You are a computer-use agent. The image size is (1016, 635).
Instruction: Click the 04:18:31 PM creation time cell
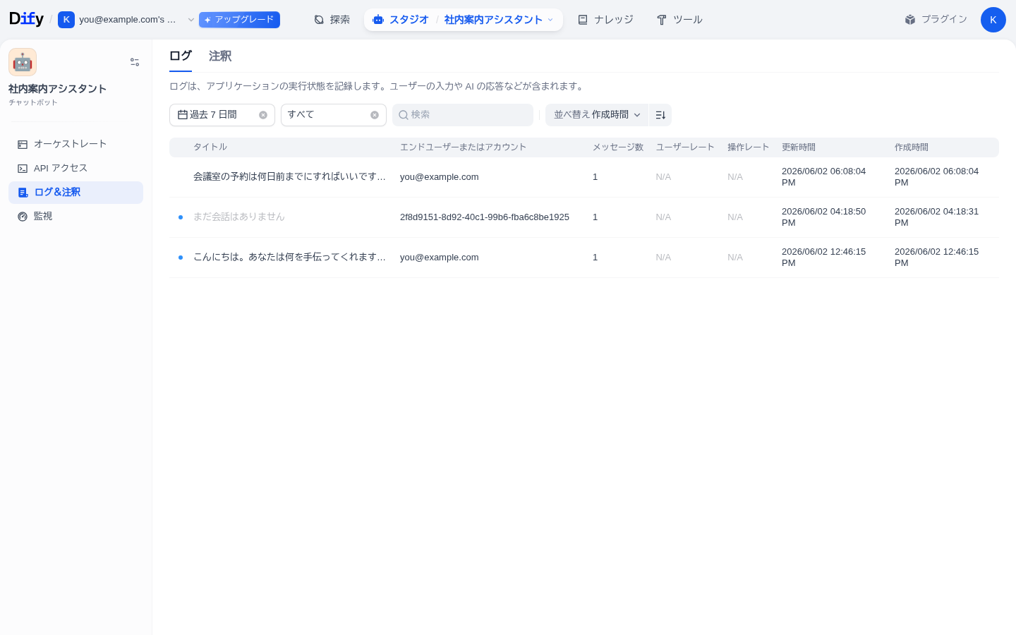(936, 217)
